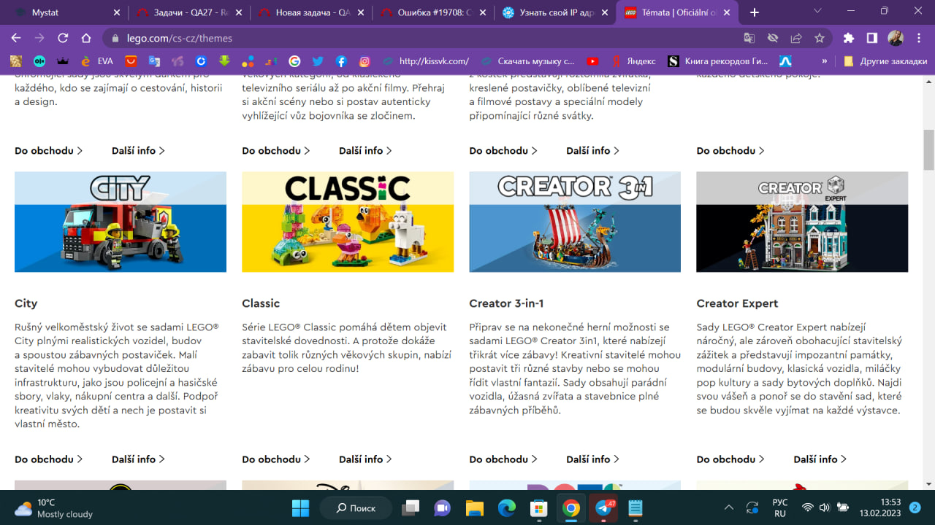Click "Další info" under Creator Expert
The height and width of the screenshot is (525, 935).
click(820, 459)
